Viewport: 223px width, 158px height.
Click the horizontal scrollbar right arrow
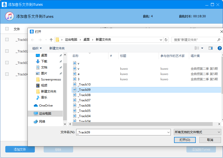click(219, 124)
